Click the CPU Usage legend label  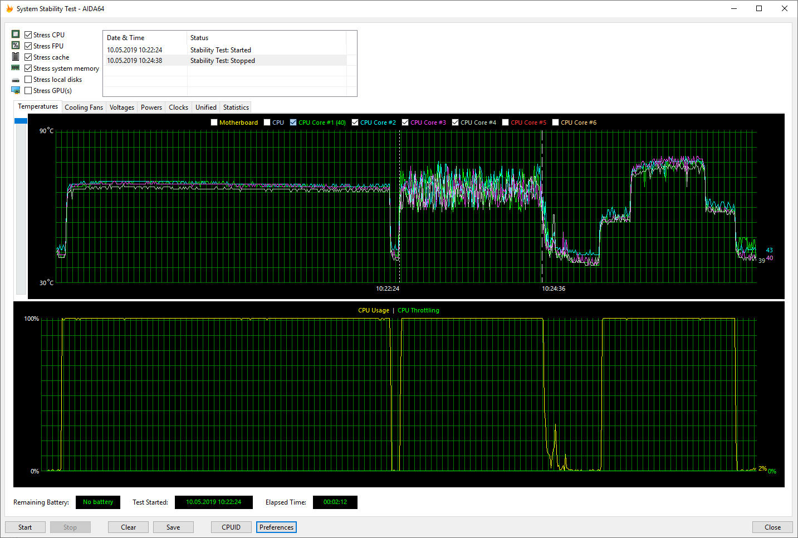374,311
